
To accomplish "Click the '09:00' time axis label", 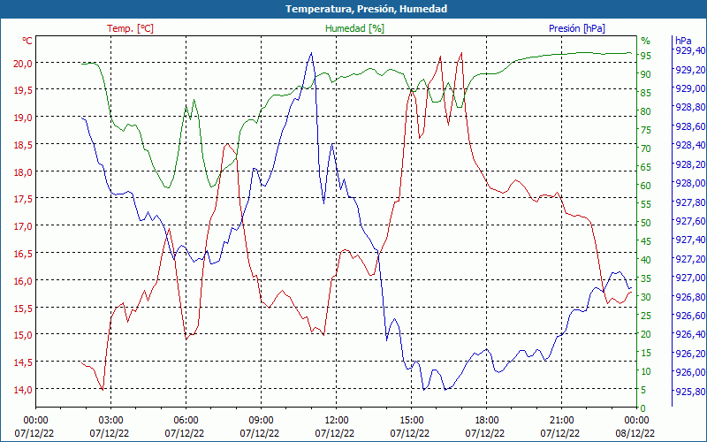I will (261, 421).
